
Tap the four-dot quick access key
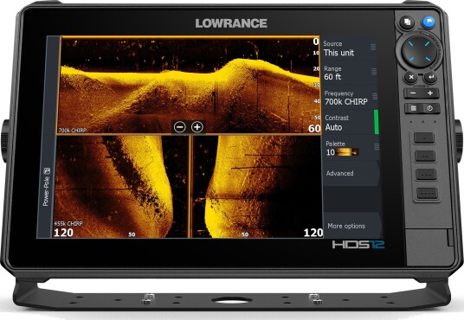coord(428,193)
